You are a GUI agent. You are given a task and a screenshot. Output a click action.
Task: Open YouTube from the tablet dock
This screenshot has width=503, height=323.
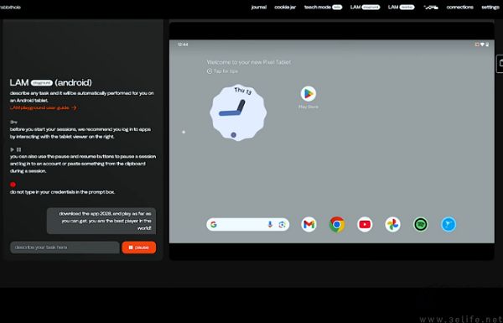coord(365,224)
